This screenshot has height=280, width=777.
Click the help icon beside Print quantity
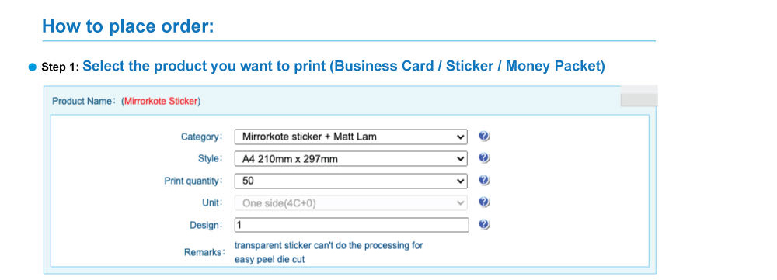[484, 180]
